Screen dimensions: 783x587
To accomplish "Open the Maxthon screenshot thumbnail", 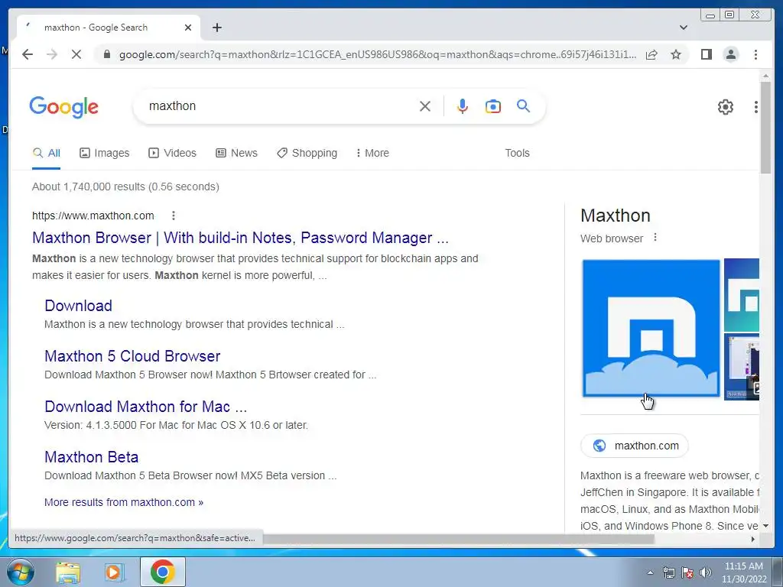I will [x=742, y=367].
